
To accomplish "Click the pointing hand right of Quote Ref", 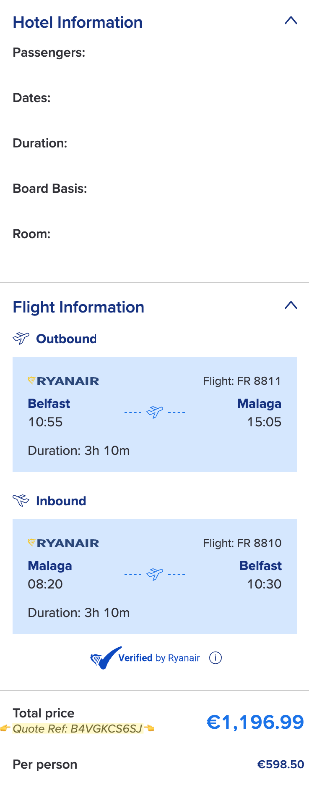I will click(x=149, y=728).
